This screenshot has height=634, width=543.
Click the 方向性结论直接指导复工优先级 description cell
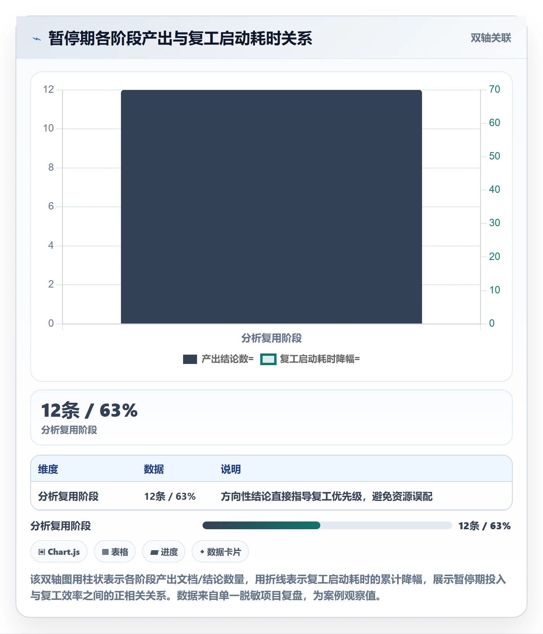(x=327, y=497)
